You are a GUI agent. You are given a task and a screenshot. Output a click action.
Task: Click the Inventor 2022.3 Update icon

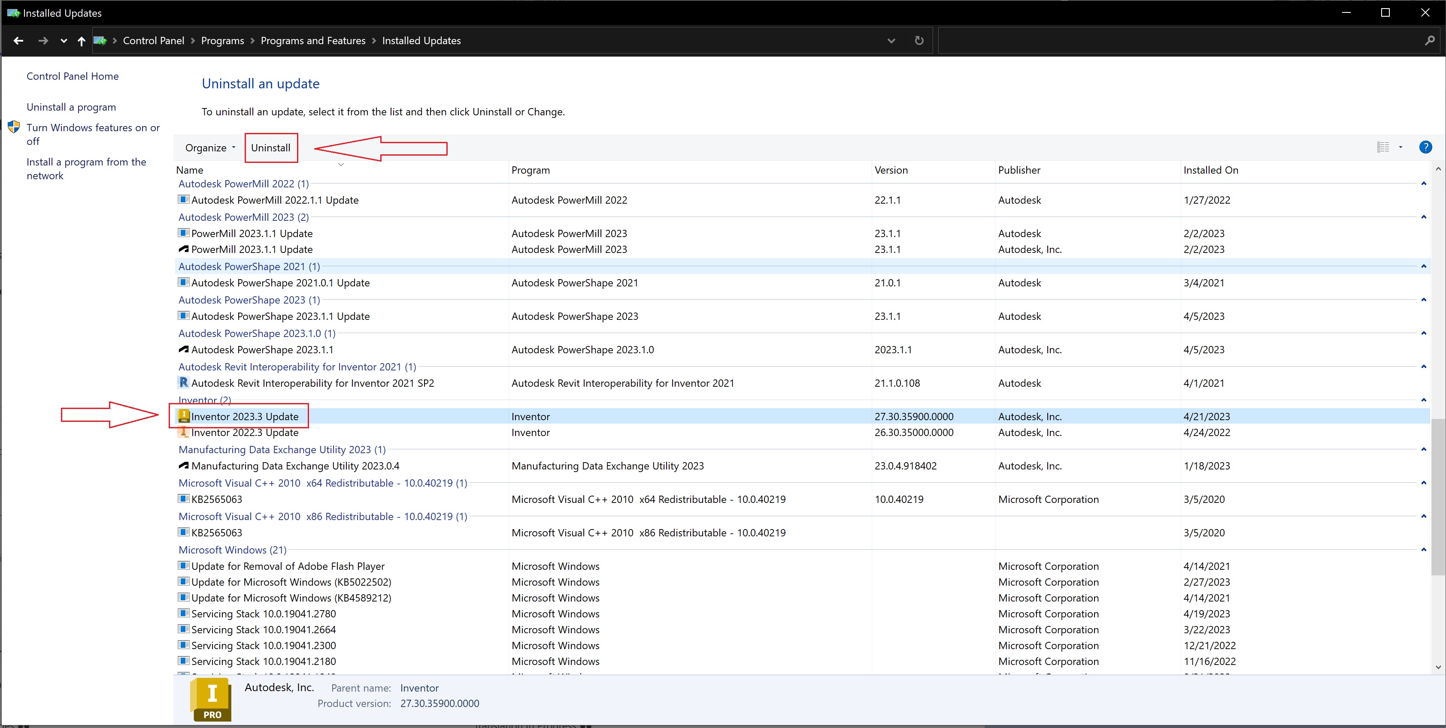(184, 433)
